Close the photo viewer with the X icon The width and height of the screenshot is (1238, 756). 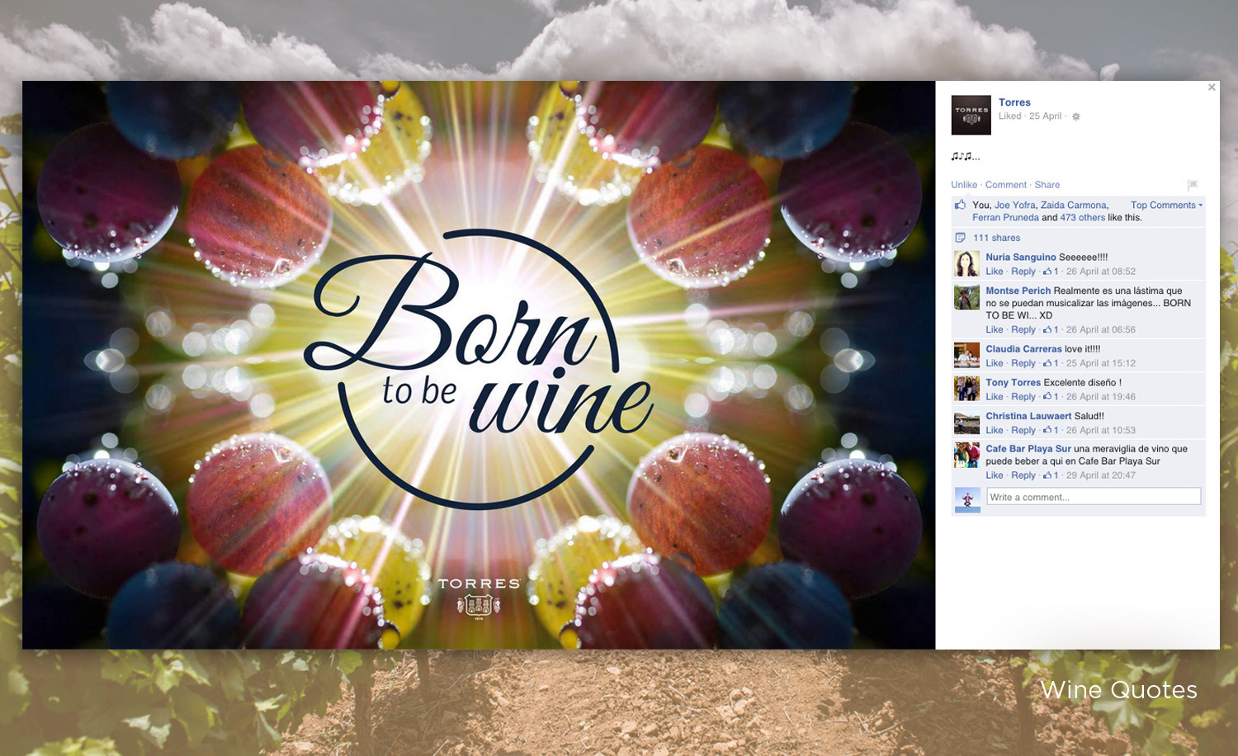[1212, 87]
